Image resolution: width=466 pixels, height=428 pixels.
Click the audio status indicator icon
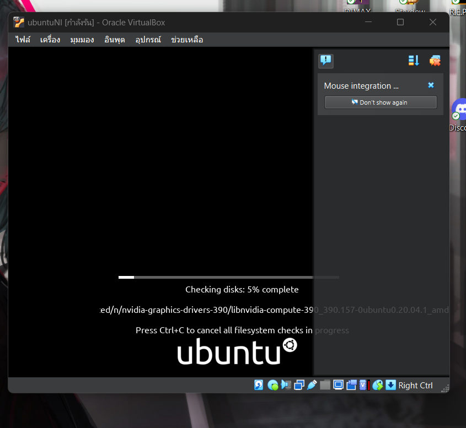286,385
